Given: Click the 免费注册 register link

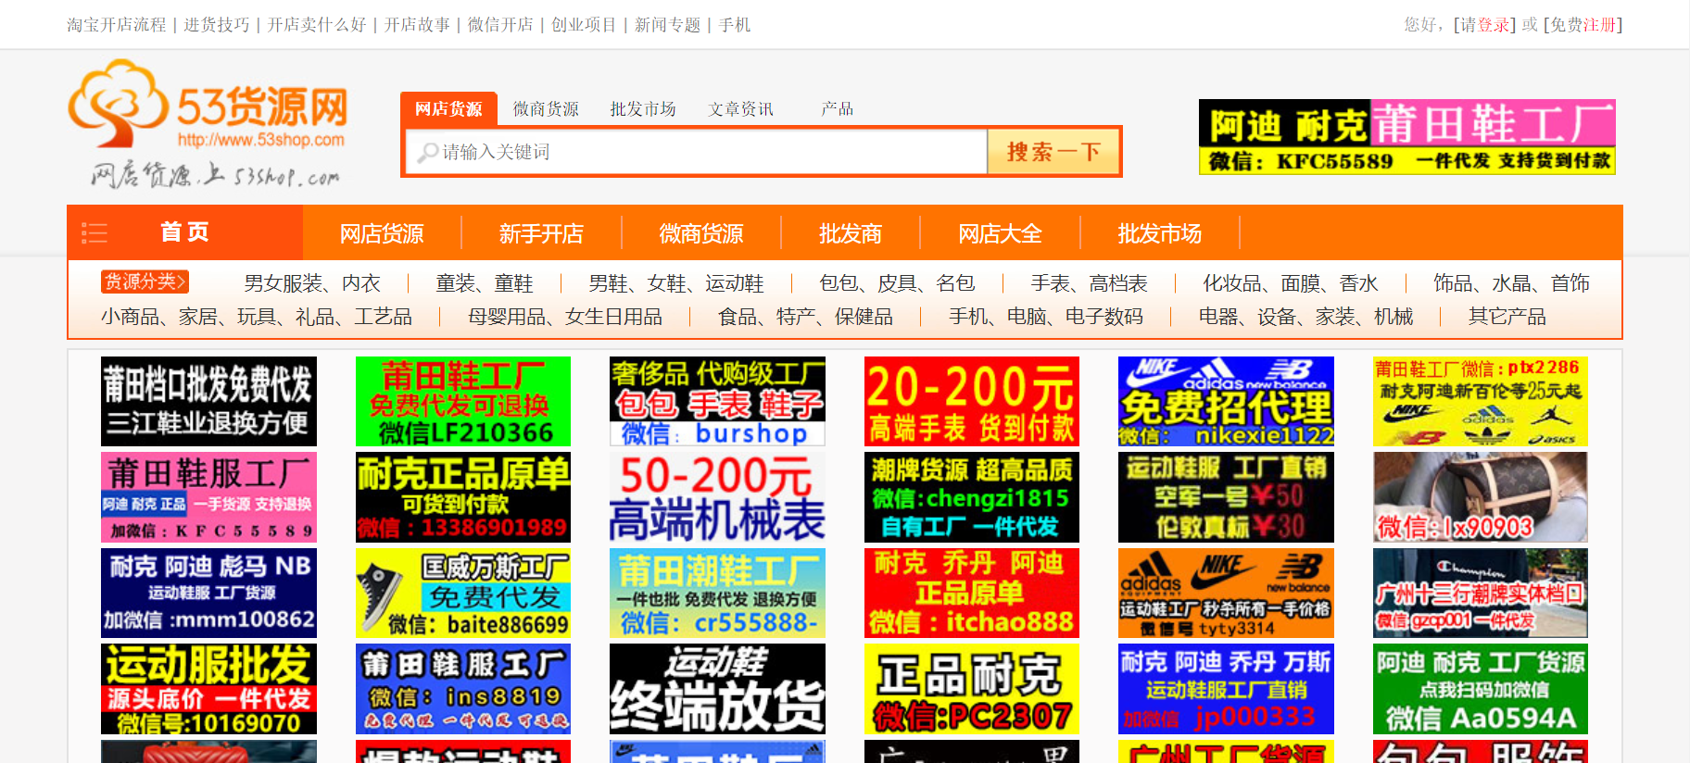Looking at the screenshot, I should pyautogui.click(x=1583, y=25).
